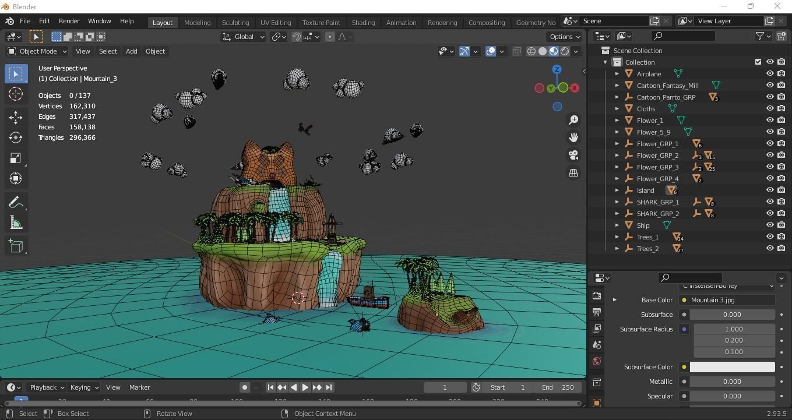
Task: Open the Object Mode dropdown
Action: (37, 51)
